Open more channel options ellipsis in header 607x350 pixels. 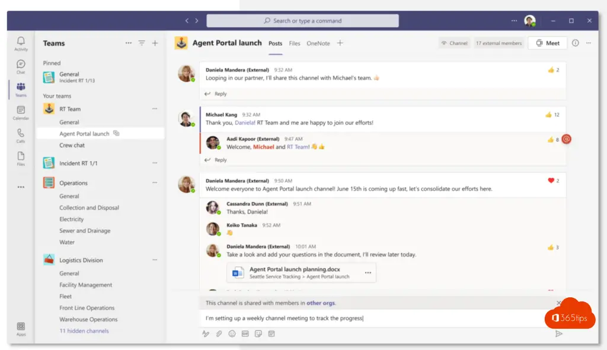coord(589,43)
